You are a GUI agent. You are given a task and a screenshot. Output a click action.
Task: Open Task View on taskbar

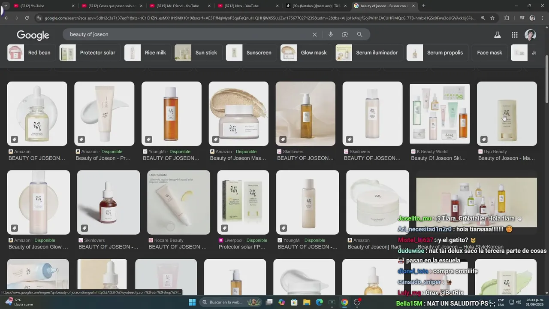pos(269,302)
